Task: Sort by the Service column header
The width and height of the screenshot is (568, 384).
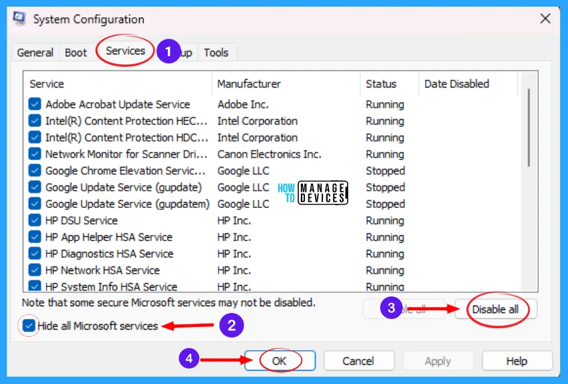Action: click(x=117, y=84)
